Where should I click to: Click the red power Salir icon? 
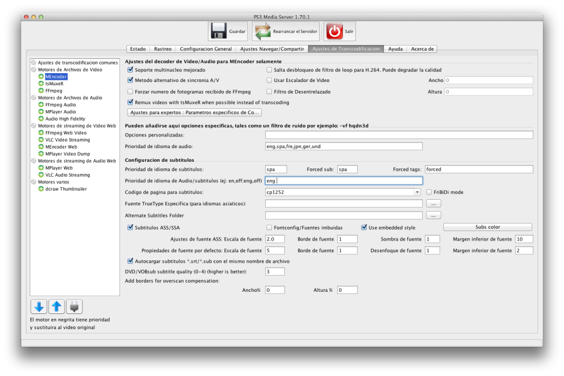(334, 31)
